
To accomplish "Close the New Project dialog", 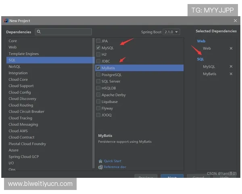I will pyautogui.click(x=235, y=21).
